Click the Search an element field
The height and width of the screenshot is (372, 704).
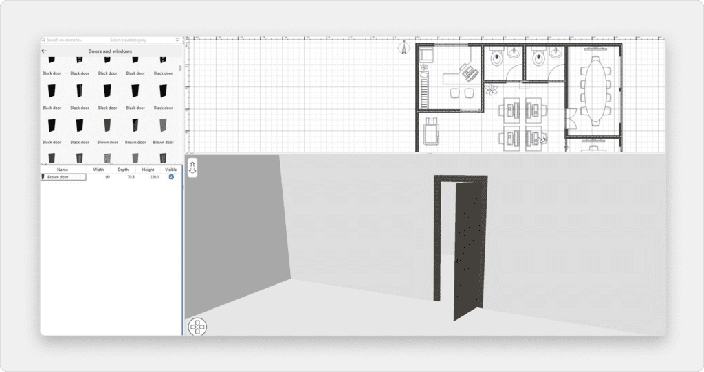pyautogui.click(x=72, y=40)
